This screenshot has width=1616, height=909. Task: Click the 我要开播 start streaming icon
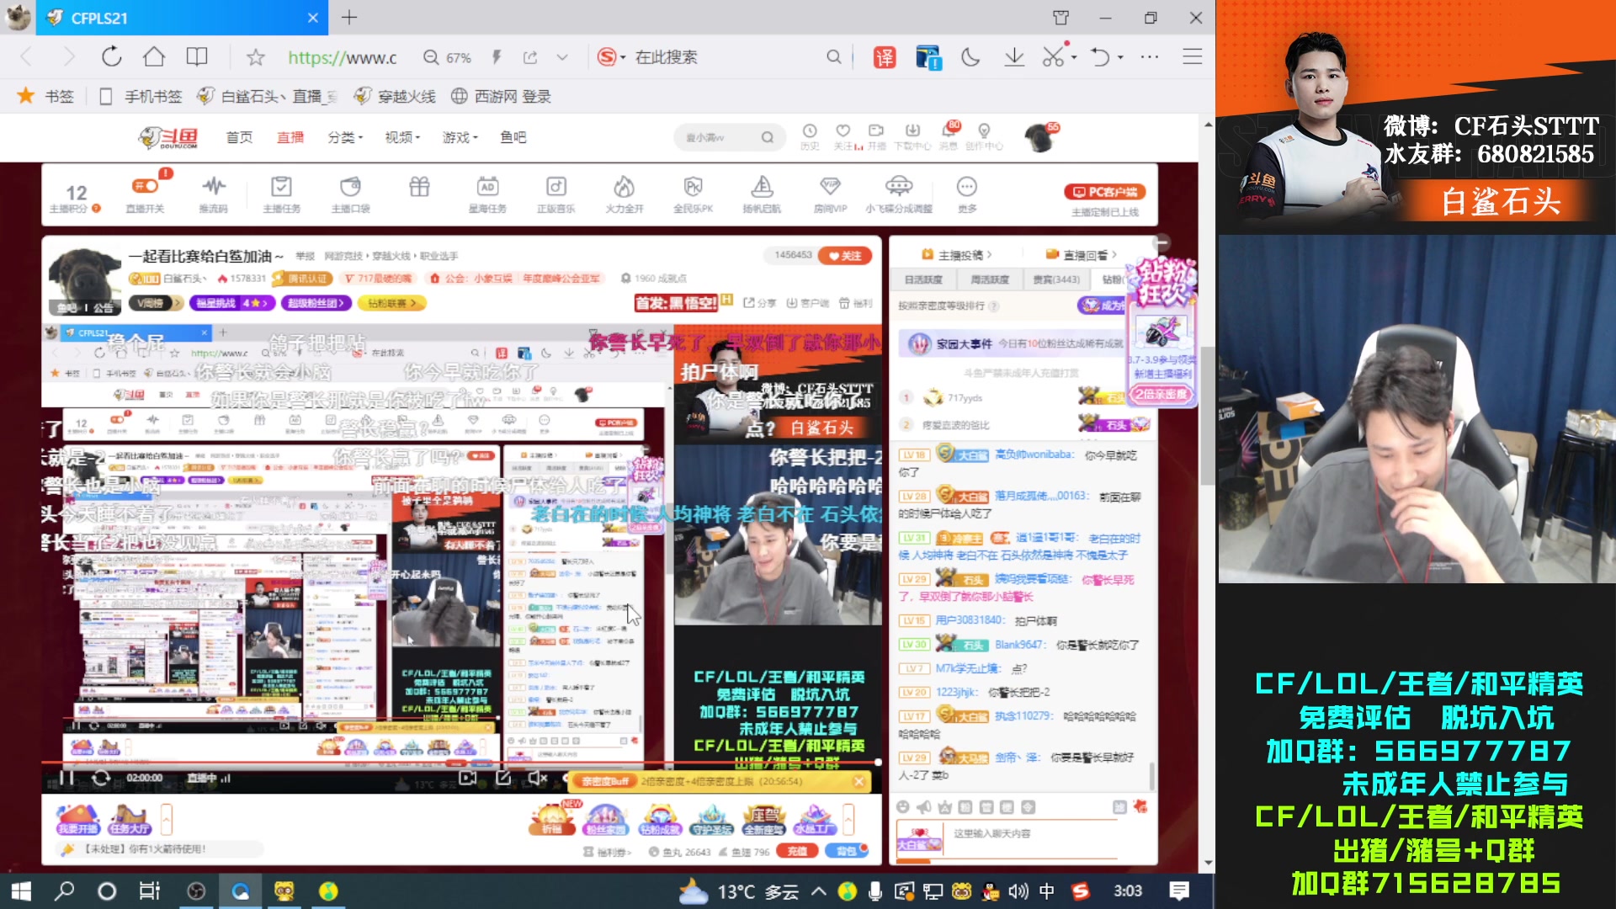(x=77, y=819)
